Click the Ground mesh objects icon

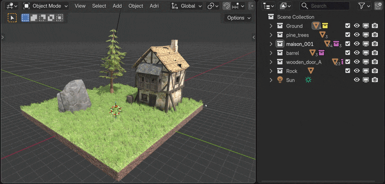click(x=316, y=26)
